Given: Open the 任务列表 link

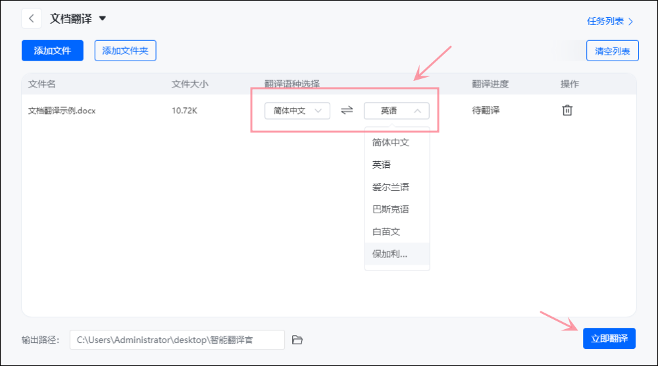Looking at the screenshot, I should click(x=610, y=21).
